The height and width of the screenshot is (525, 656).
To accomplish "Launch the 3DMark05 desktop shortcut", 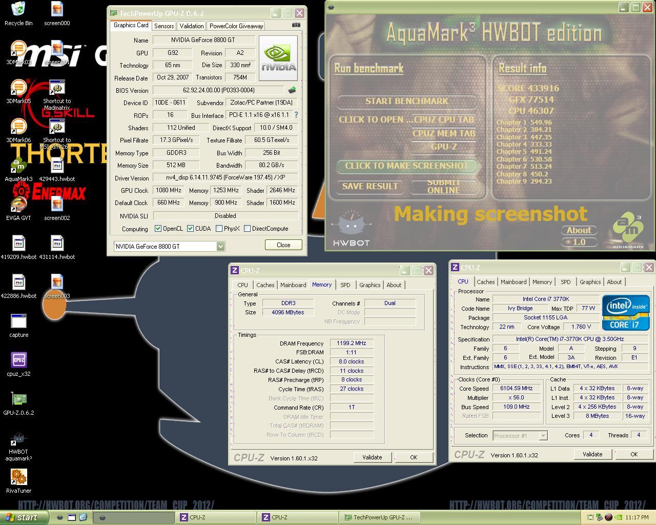I will click(x=18, y=92).
